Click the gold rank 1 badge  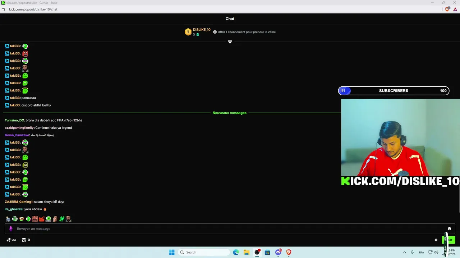(x=188, y=32)
